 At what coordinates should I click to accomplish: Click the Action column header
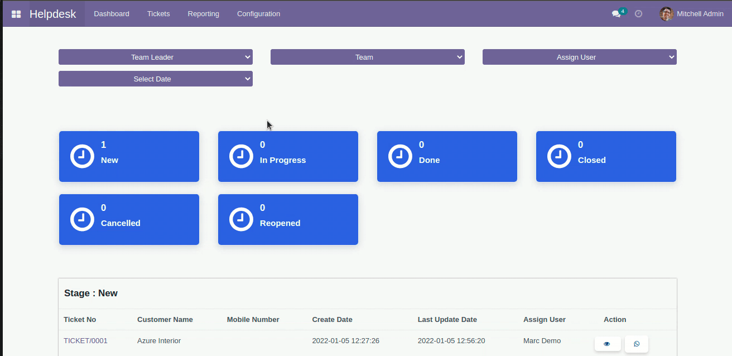pyautogui.click(x=615, y=320)
